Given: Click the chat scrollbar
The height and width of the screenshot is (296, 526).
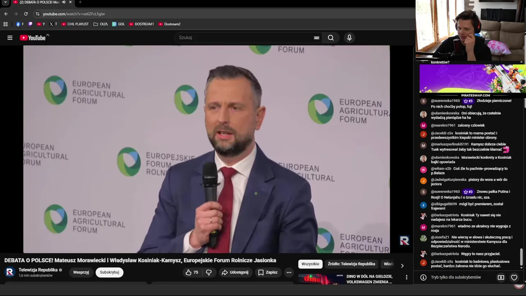Looking at the screenshot, I should (x=521, y=258).
